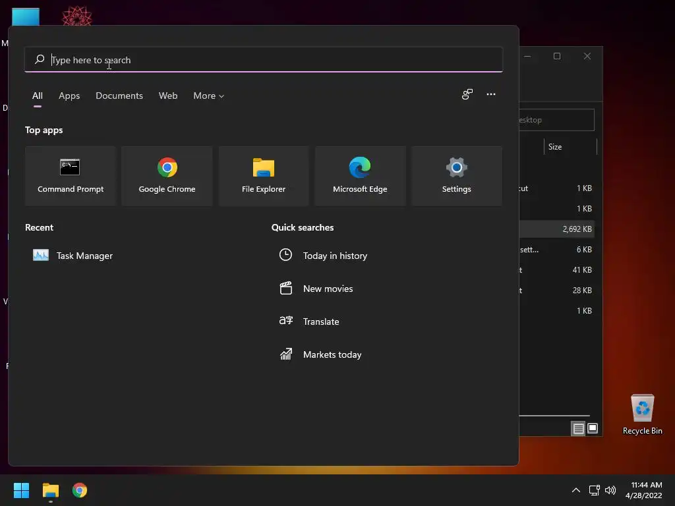Maximize the Explorer window behind search
Viewport: 675px width, 506px height.
pos(556,56)
